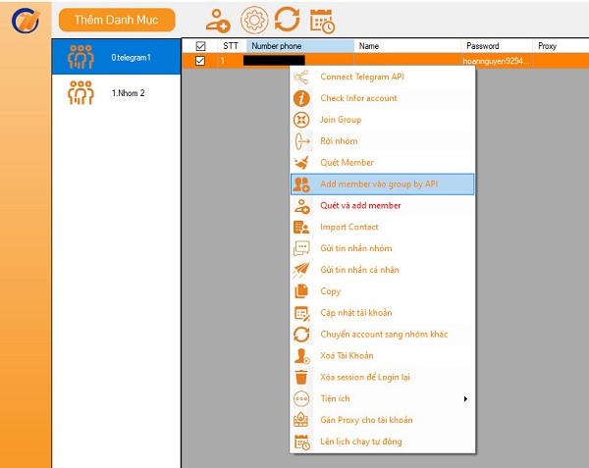Open Tiện ích menu entry
589x468 pixels.
pos(383,398)
